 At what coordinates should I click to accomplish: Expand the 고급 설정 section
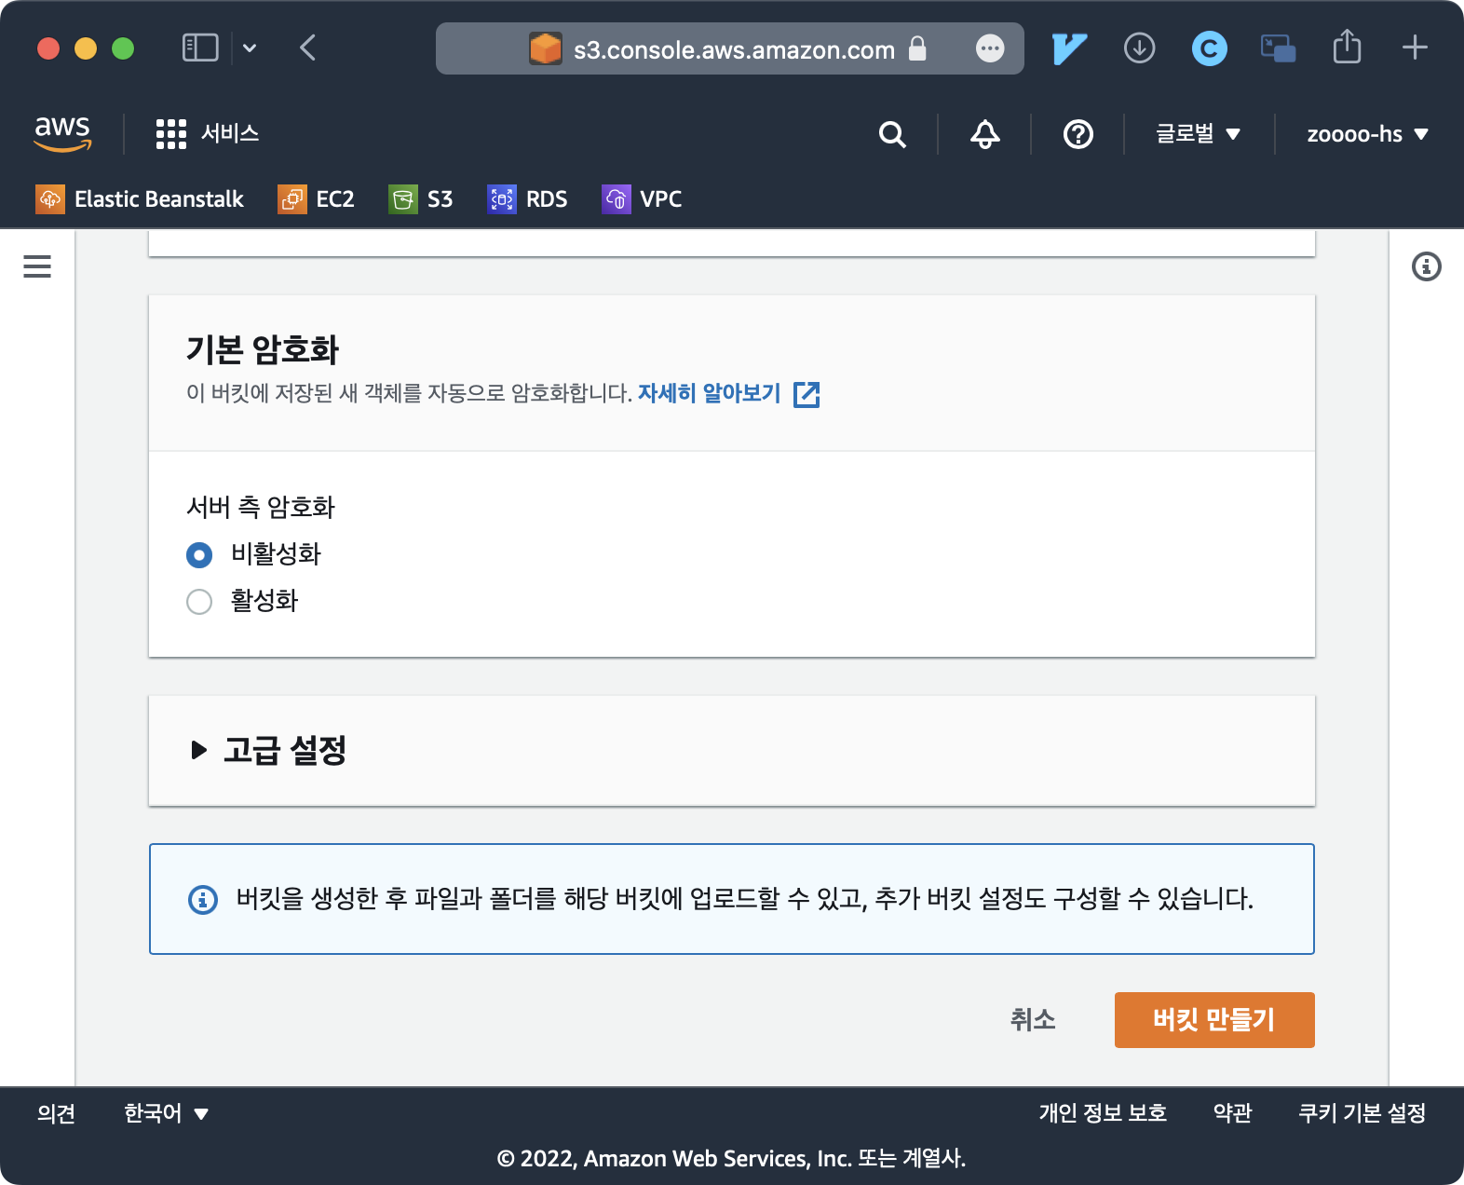pyautogui.click(x=268, y=750)
